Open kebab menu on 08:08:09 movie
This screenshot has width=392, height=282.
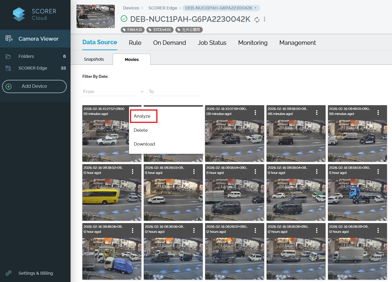point(378,230)
